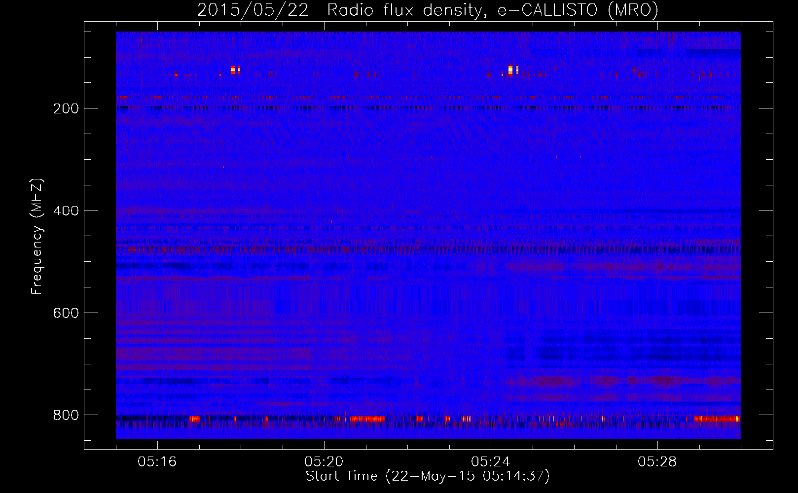Click the 05:24 time tick label
Screen dimensions: 798x493
pos(491,462)
